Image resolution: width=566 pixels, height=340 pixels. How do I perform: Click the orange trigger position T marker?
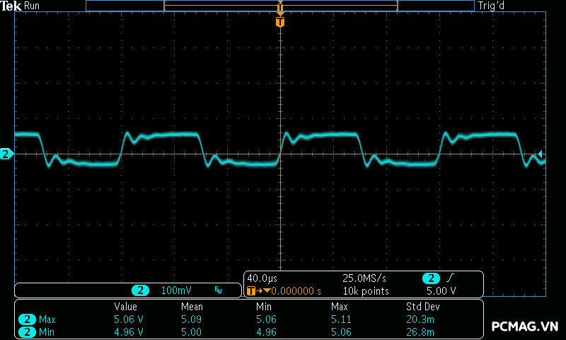(x=280, y=23)
